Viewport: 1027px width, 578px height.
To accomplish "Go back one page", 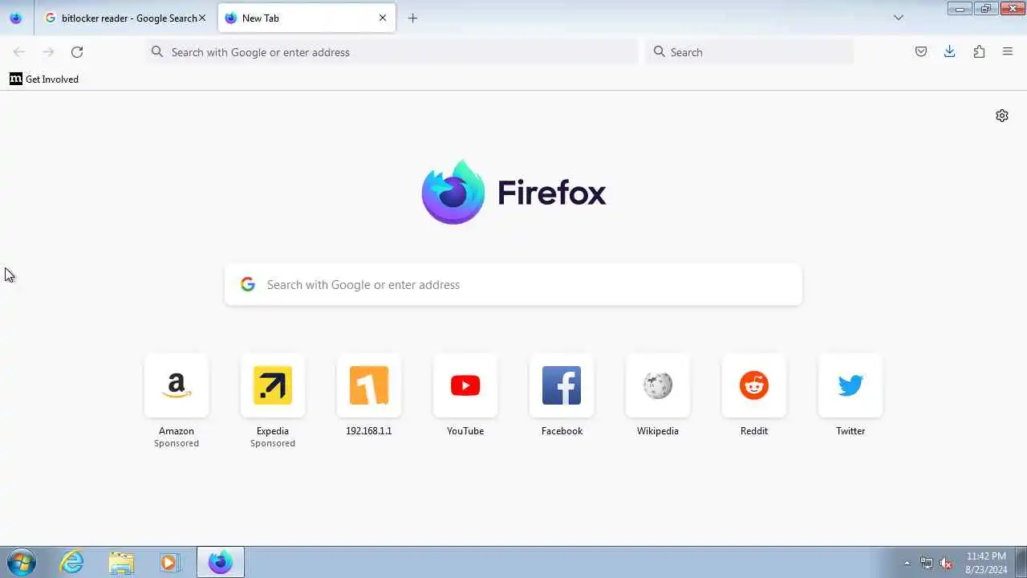I will click(x=19, y=52).
